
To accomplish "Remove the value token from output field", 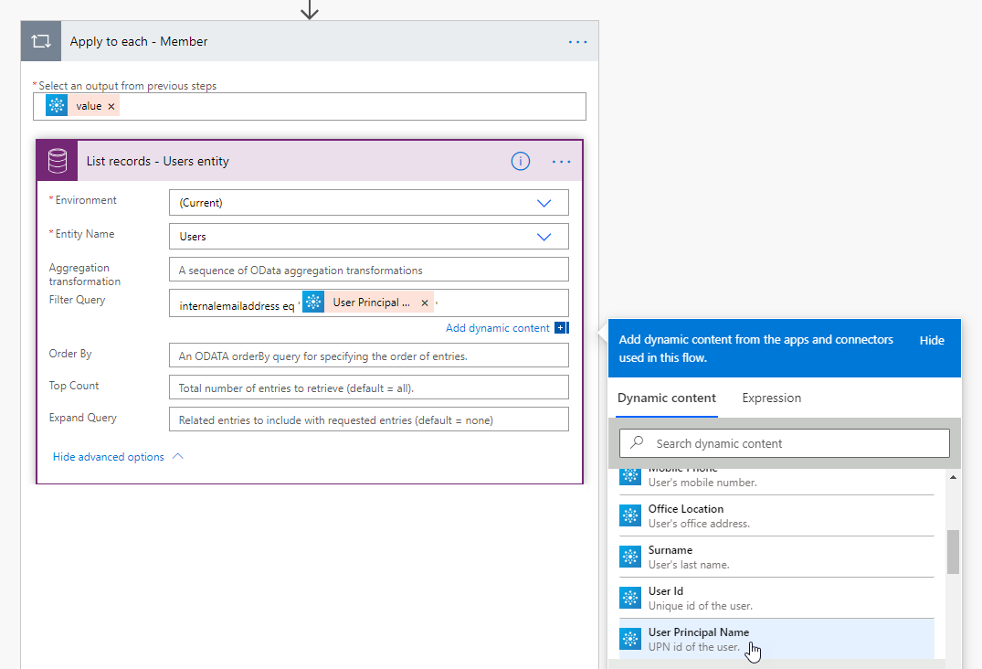I will pyautogui.click(x=111, y=107).
